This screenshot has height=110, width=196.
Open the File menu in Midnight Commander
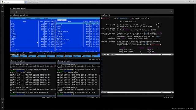click(x=20, y=18)
